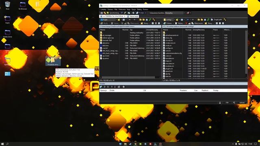The image size is (260, 146).
Task: Expand the remote Nowy dropdown
Action: point(213,24)
